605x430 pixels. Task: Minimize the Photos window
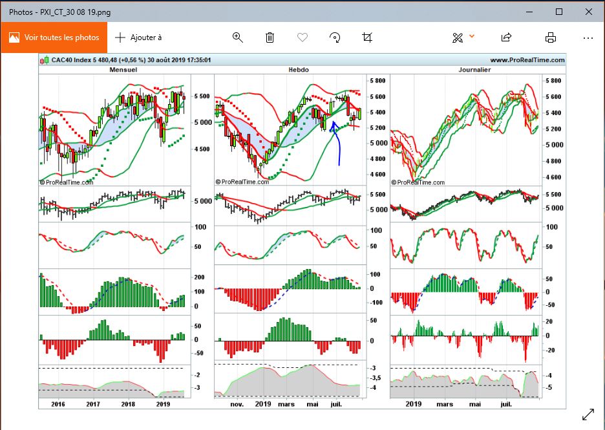[x=530, y=12]
